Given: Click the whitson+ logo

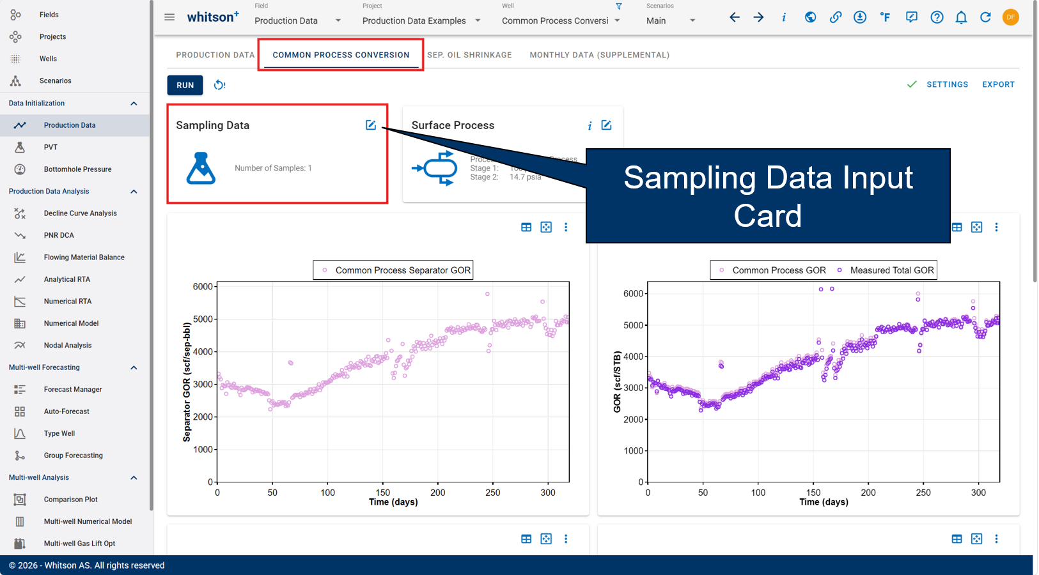Looking at the screenshot, I should click(213, 17).
